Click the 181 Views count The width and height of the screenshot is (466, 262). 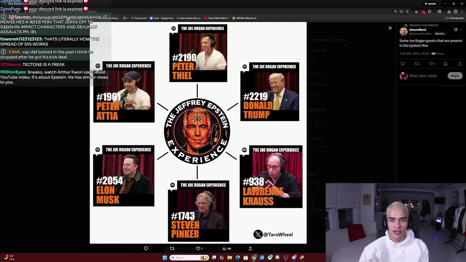[x=438, y=53]
